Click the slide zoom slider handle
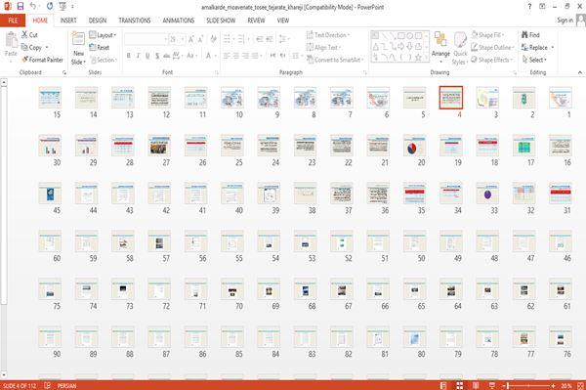 [x=508, y=385]
